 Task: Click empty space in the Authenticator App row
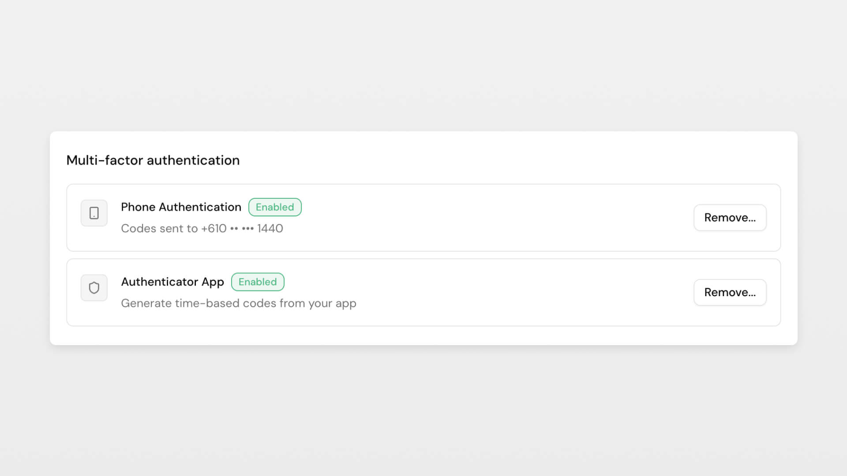tap(485, 292)
